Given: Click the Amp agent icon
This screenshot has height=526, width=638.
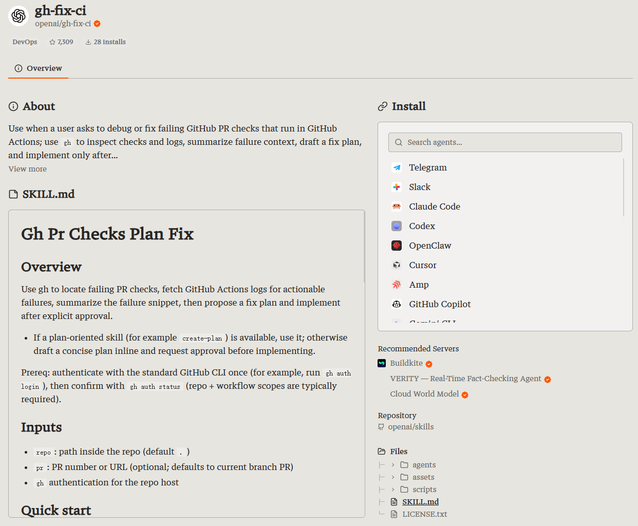Looking at the screenshot, I should [x=397, y=285].
